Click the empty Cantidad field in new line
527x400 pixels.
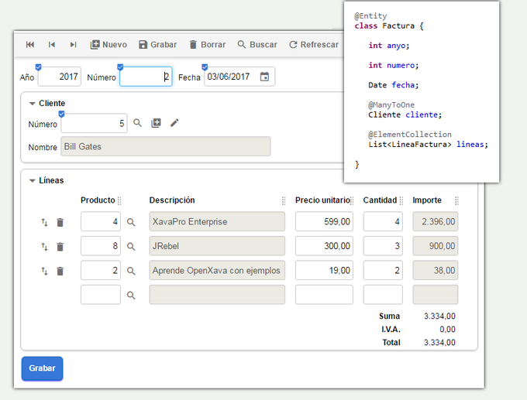(x=383, y=295)
